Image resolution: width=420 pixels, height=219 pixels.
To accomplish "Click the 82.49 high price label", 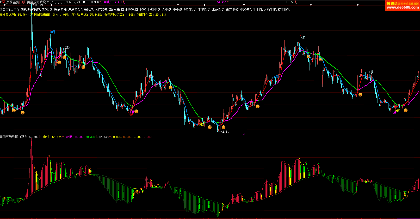I will (39, 5).
